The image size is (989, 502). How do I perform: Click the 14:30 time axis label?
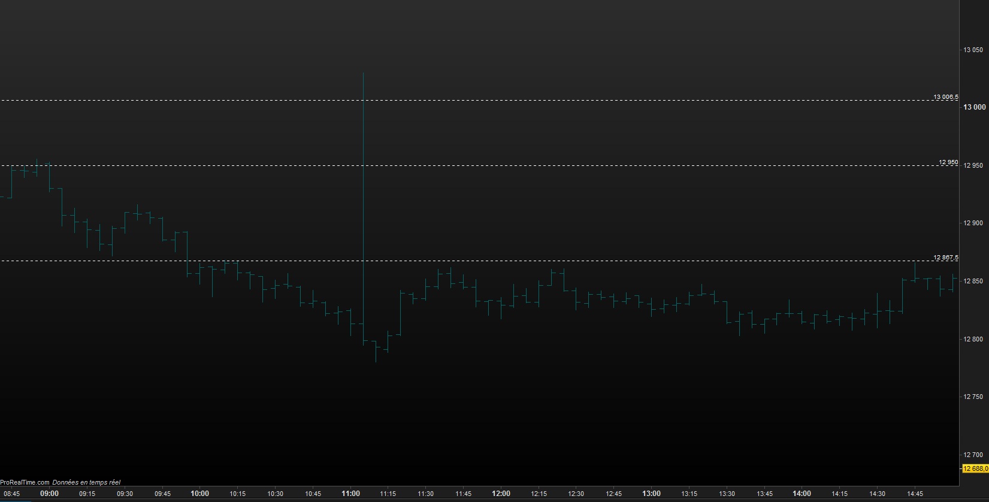tap(878, 494)
